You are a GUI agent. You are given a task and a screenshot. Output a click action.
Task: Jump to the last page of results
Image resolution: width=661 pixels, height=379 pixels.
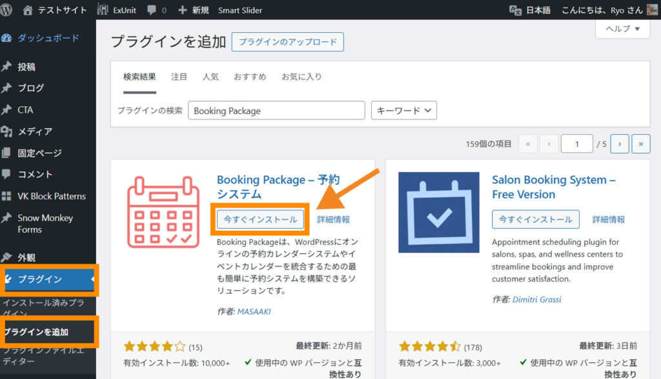point(640,144)
